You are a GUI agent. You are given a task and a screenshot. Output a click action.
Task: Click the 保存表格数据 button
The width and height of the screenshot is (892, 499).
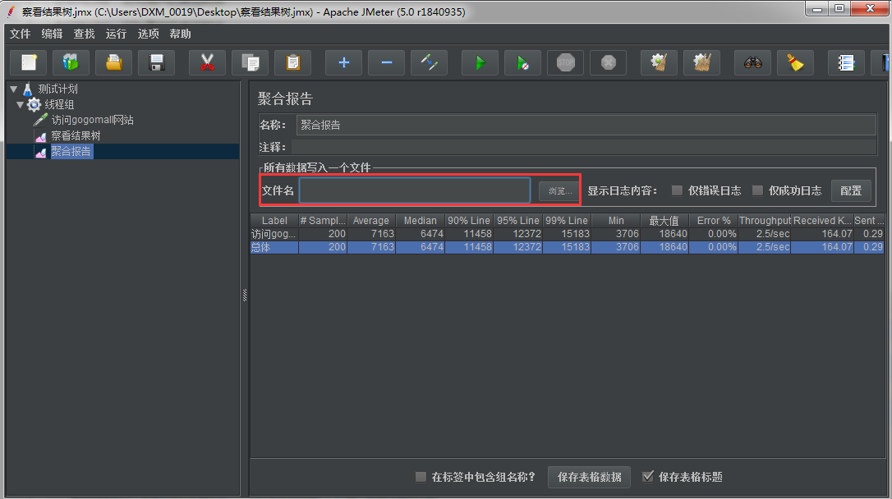(590, 477)
